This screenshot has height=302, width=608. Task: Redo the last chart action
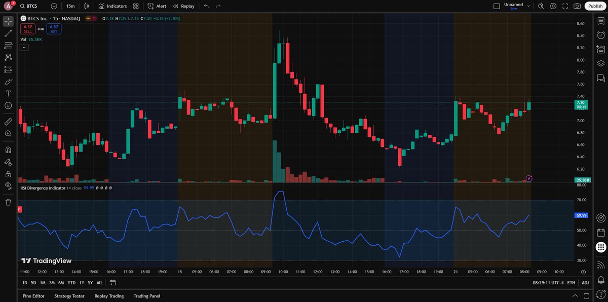[x=218, y=6]
